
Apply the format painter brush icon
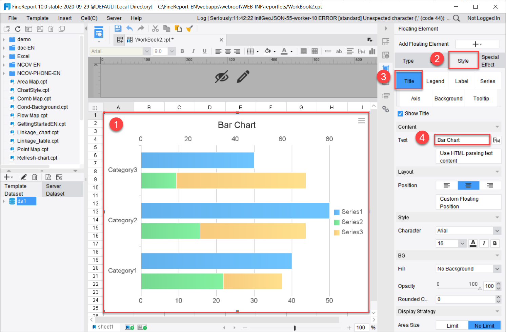click(190, 28)
